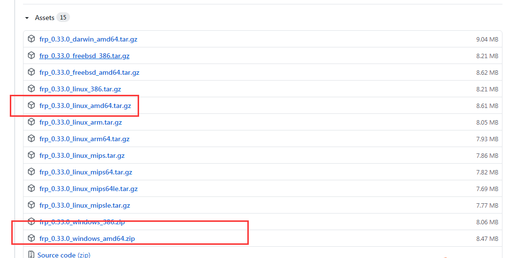Download the Source code (zip) archive

64,255
